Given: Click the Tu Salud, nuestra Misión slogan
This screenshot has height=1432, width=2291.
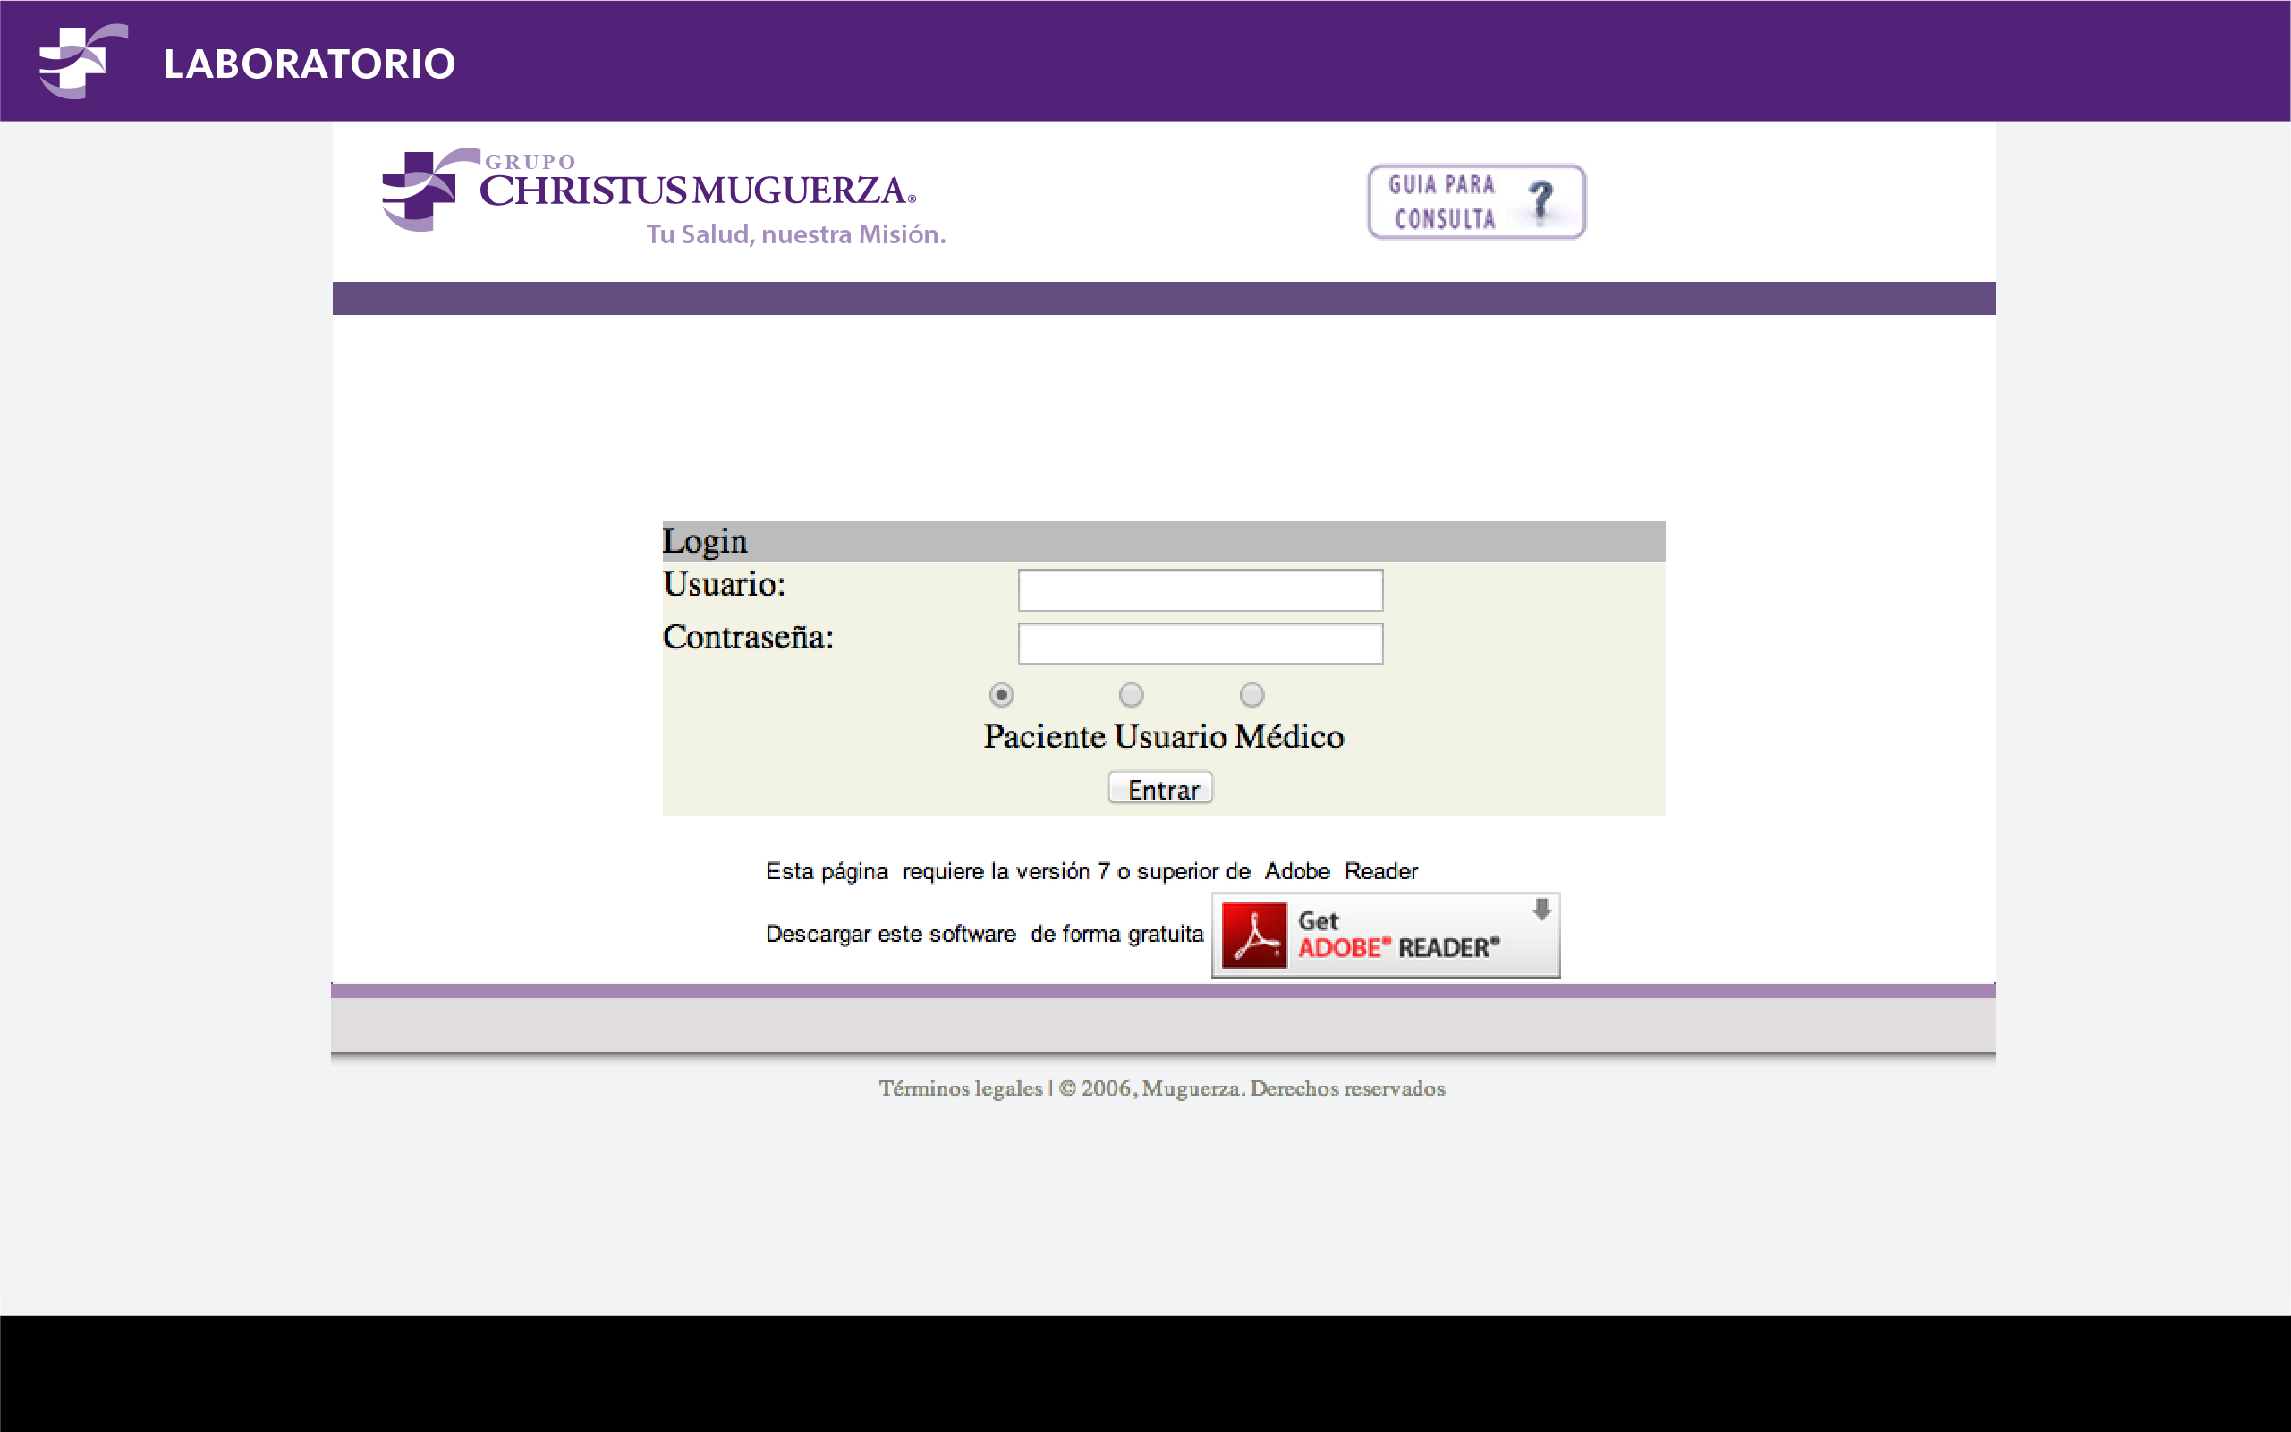Looking at the screenshot, I should point(795,234).
